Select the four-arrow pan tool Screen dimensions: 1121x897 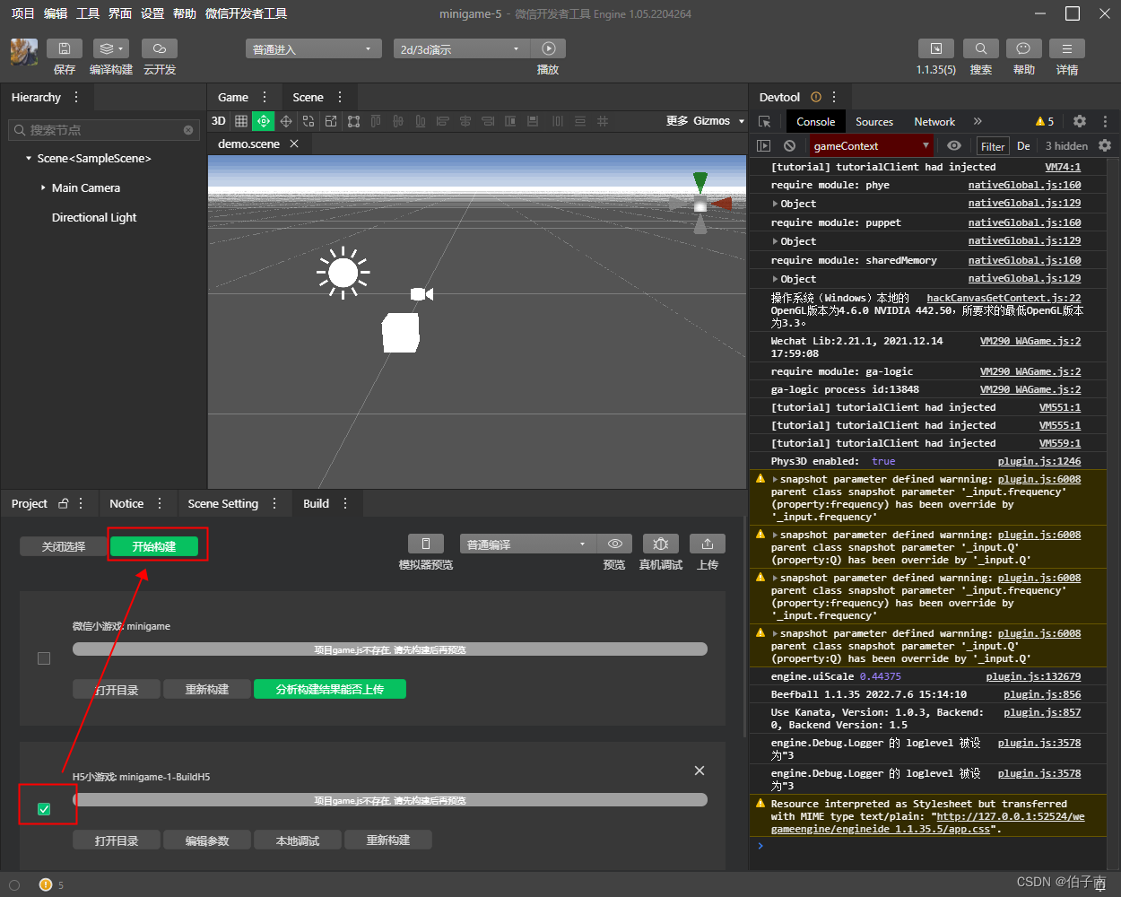(x=286, y=121)
